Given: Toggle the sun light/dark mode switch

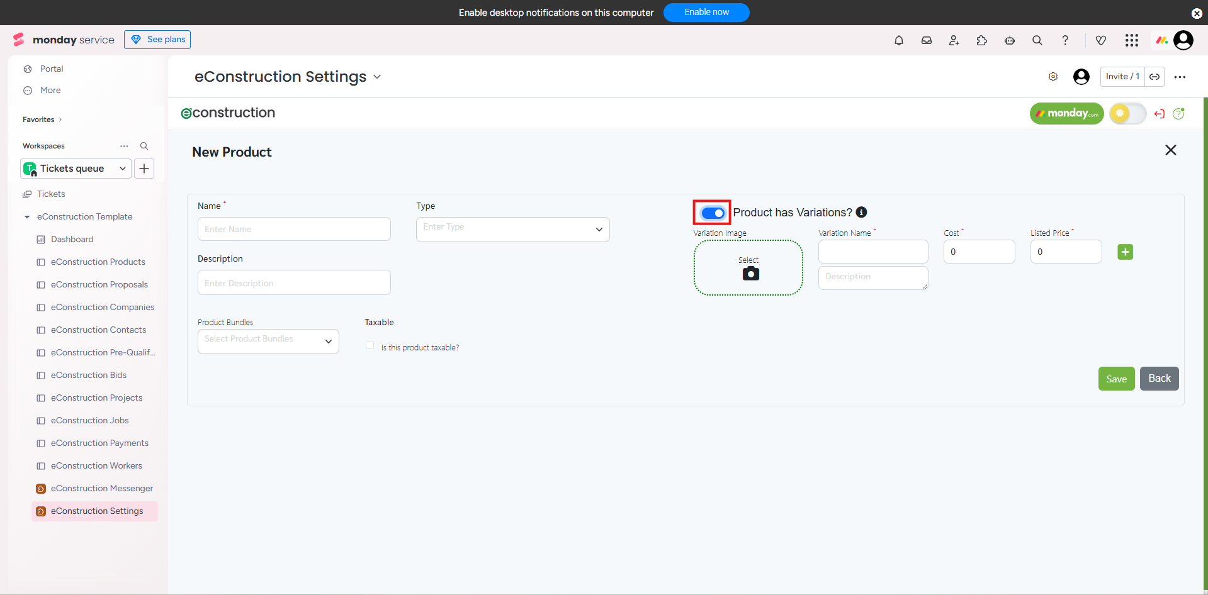Looking at the screenshot, I should click(1127, 114).
